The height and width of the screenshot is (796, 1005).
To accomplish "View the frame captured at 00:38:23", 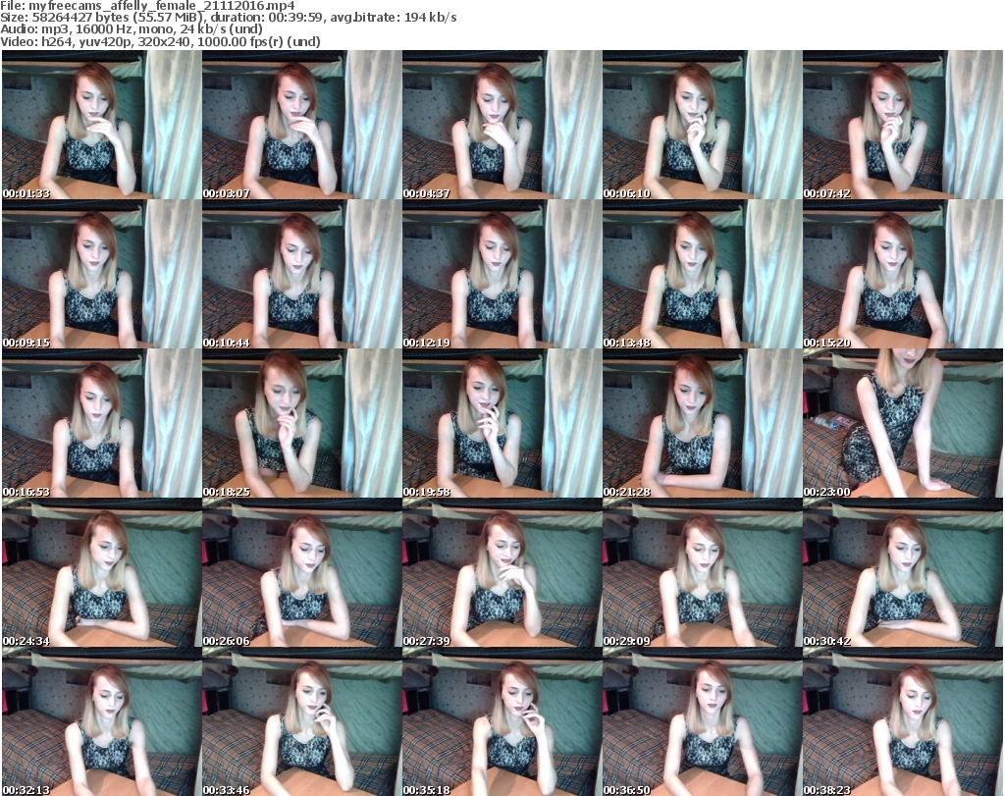I will click(903, 721).
